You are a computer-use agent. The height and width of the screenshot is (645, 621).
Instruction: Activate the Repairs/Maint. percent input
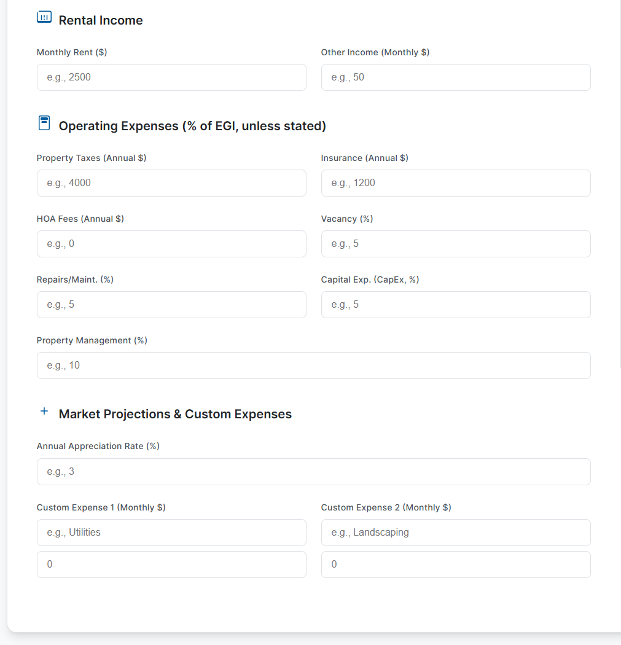pyautogui.click(x=171, y=305)
